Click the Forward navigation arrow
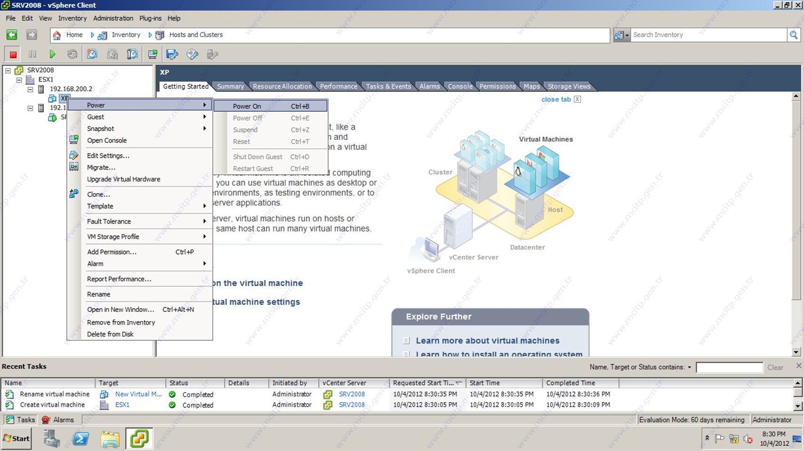The image size is (804, 451). (x=32, y=35)
